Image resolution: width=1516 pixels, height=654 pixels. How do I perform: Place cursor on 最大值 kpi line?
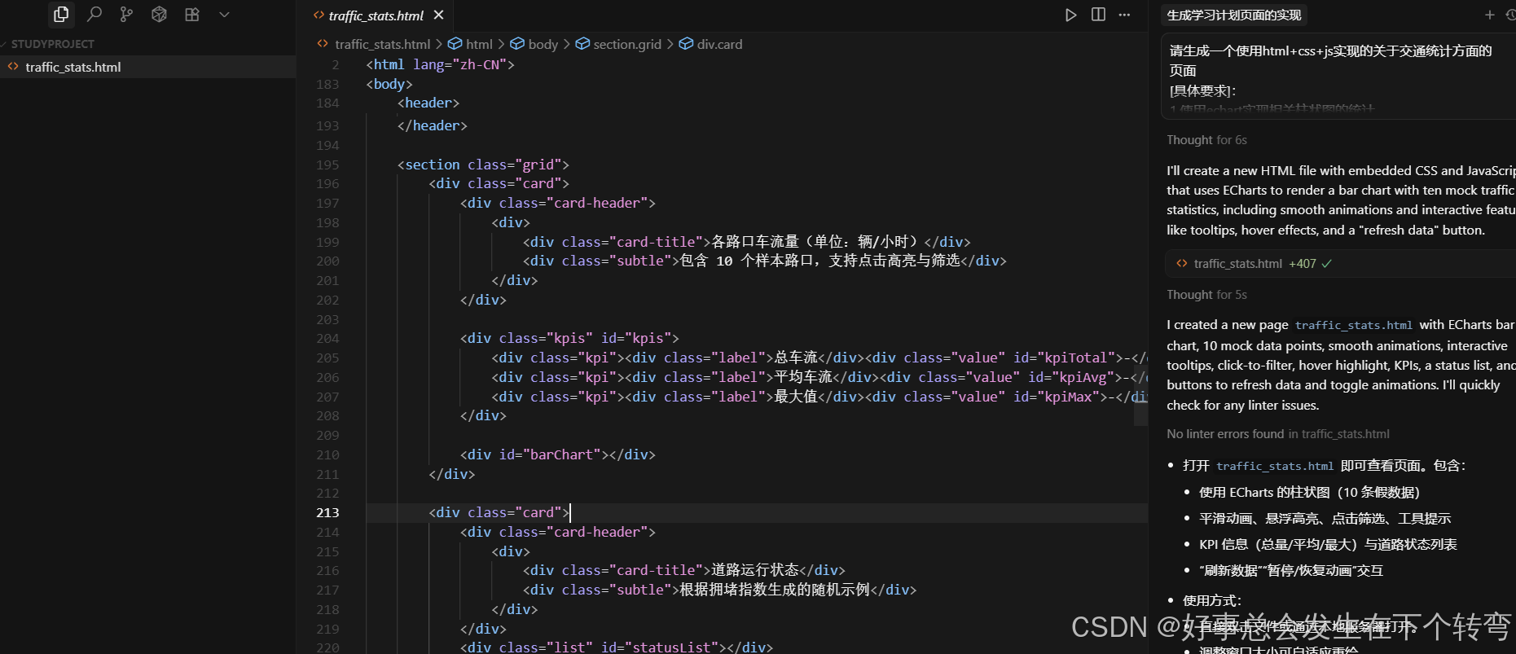tap(819, 397)
